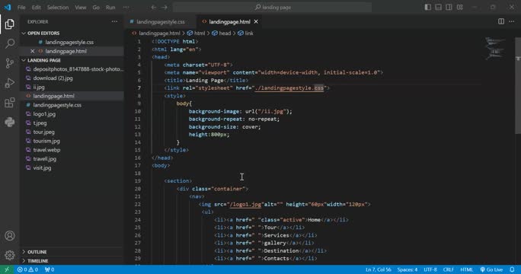Open tour.jpeg file
The height and width of the screenshot is (274, 521).
(x=43, y=132)
